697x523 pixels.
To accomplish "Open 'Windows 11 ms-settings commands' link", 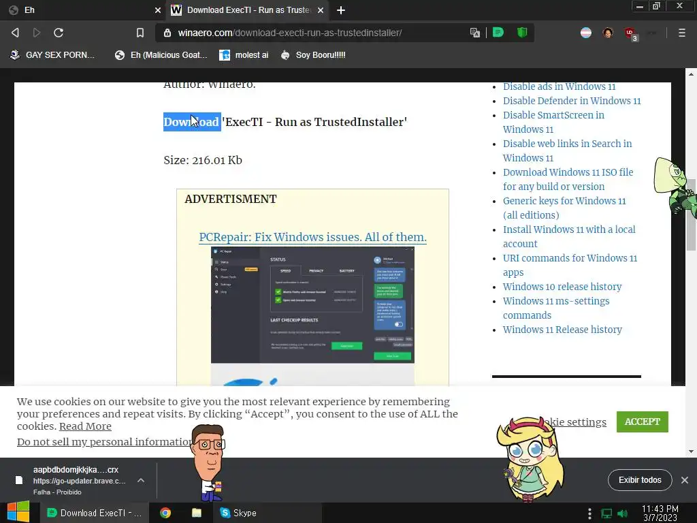I will [x=556, y=308].
